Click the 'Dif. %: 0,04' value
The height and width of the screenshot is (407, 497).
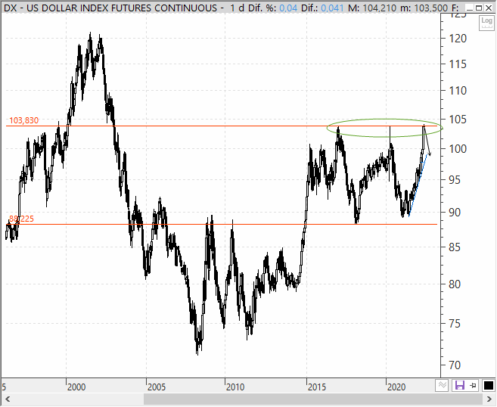[x=273, y=8]
